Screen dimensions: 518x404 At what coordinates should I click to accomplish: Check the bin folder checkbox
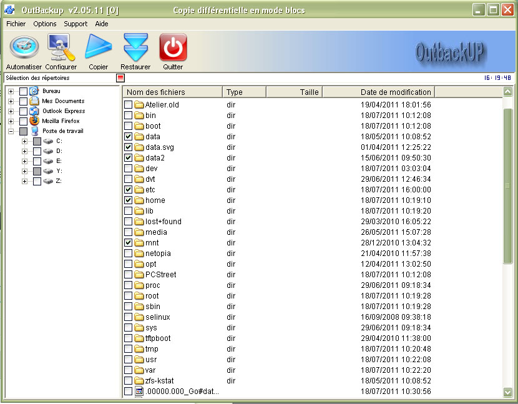128,116
